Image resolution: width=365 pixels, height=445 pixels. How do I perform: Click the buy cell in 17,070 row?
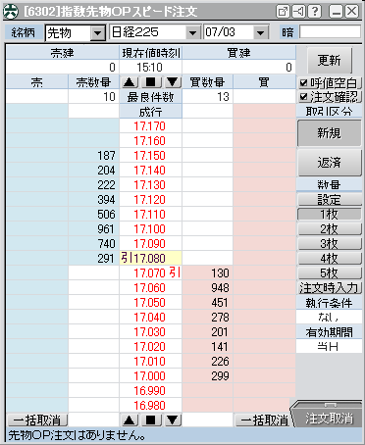[x=264, y=273]
